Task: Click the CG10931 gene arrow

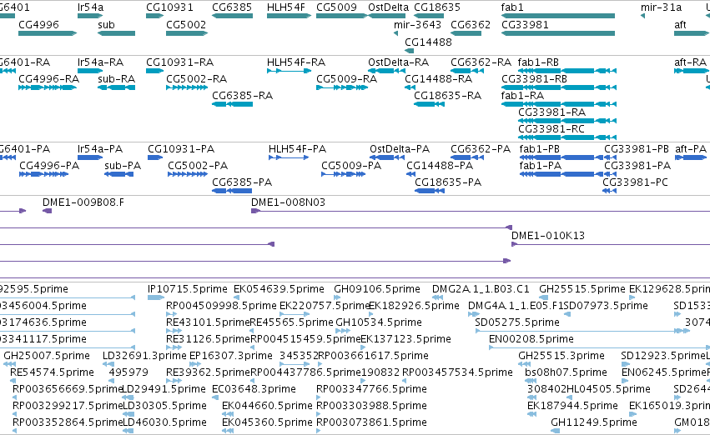Action: pyautogui.click(x=155, y=16)
